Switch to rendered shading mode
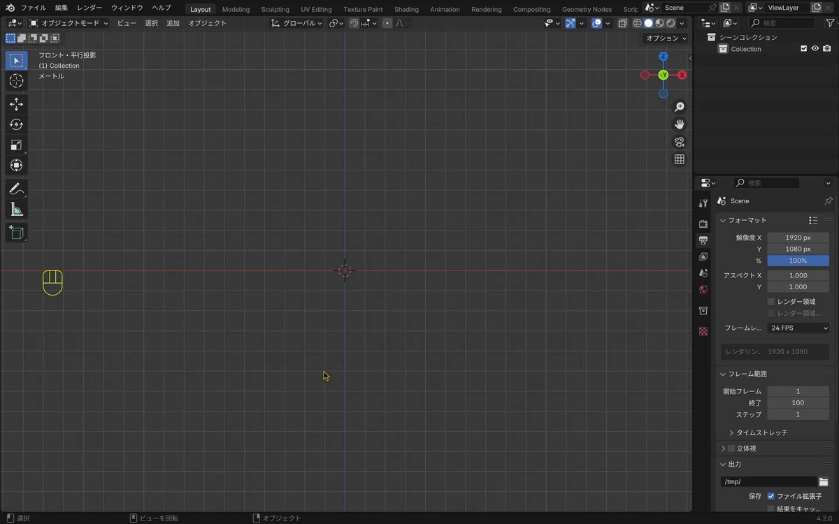839x524 pixels. tap(671, 23)
